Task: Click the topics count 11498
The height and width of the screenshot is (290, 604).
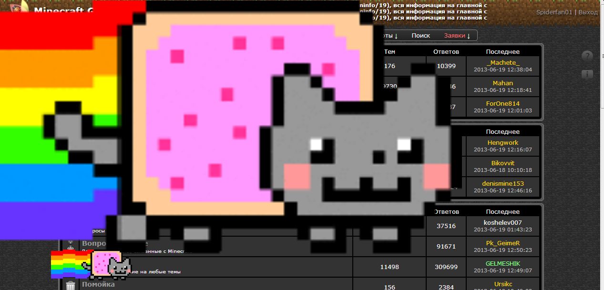Action: tap(389, 267)
